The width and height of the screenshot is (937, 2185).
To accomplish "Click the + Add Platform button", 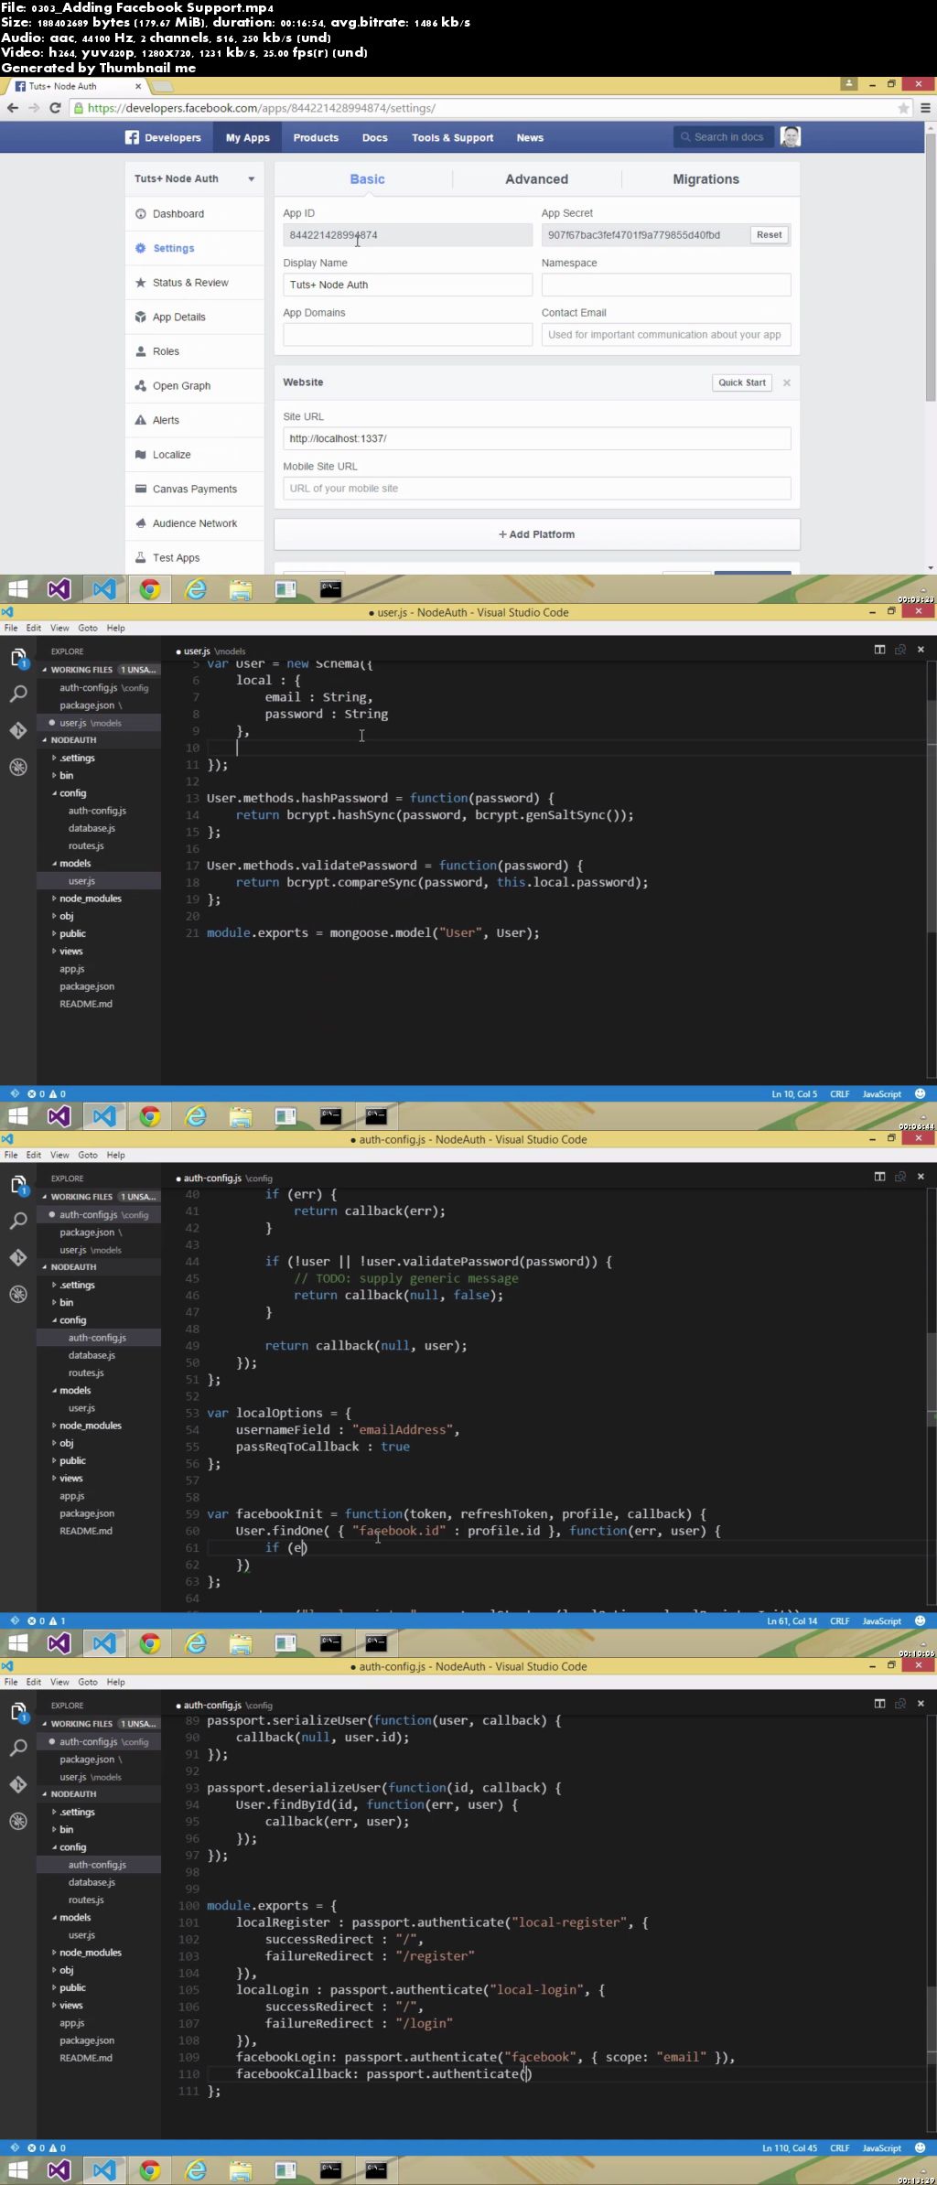I will [537, 534].
